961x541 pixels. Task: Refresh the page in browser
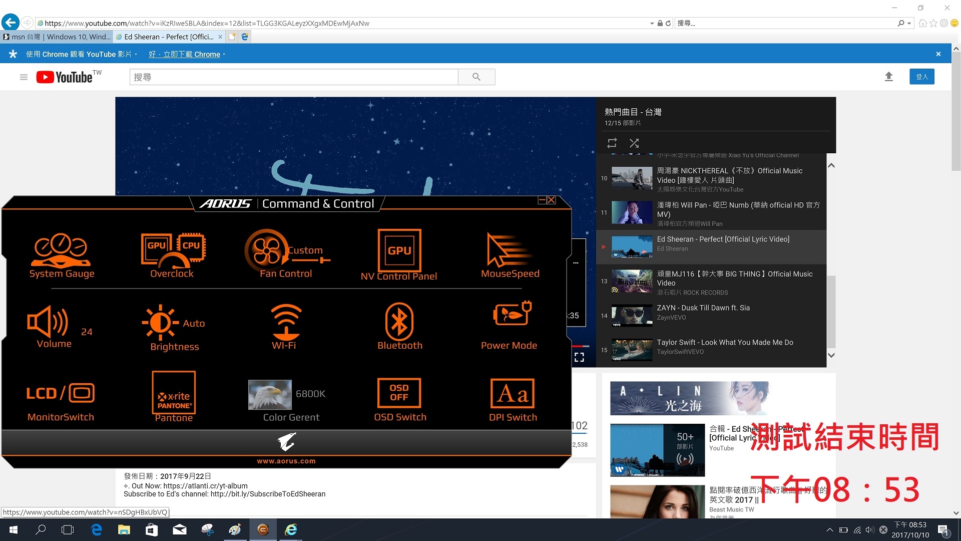[x=668, y=23]
